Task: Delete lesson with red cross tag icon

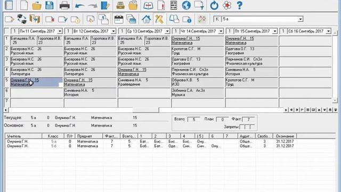Action: [x=50, y=19]
